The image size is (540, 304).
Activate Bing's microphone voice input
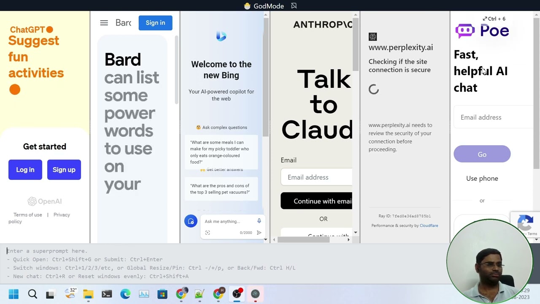[259, 221]
